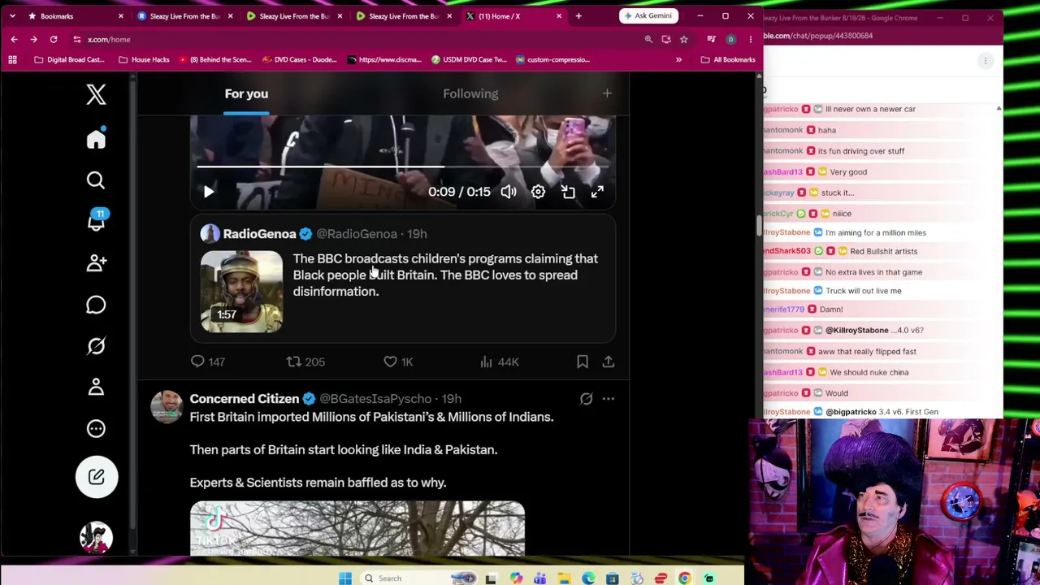This screenshot has width=1040, height=585.
Task: Switch to the (11) Home / X tab
Action: [x=516, y=16]
